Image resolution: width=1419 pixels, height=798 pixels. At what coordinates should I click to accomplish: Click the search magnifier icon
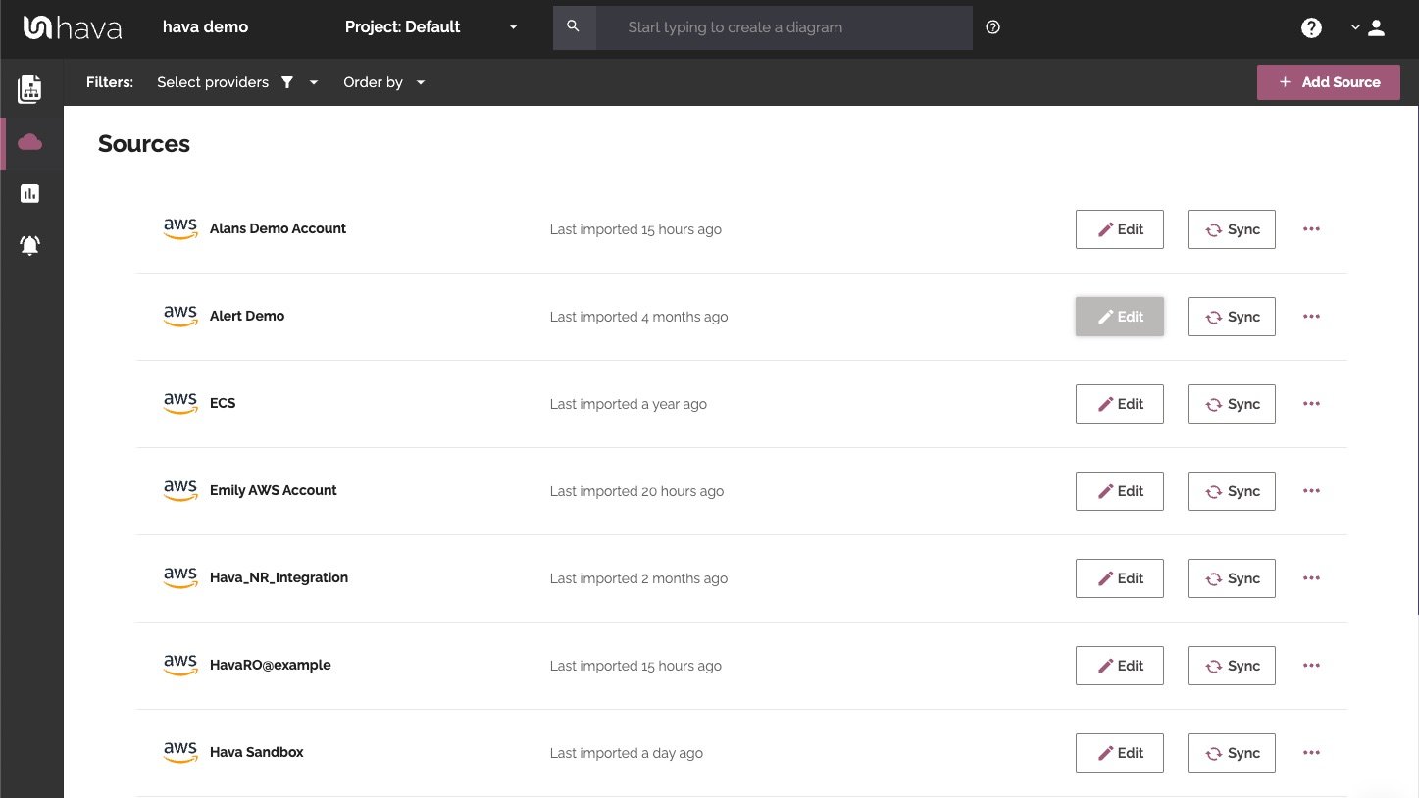[574, 26]
